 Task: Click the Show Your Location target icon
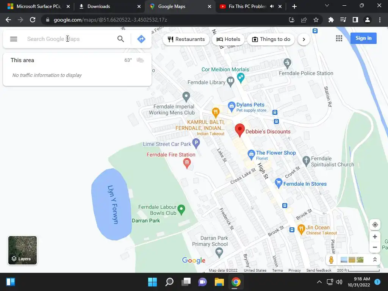coord(375,225)
